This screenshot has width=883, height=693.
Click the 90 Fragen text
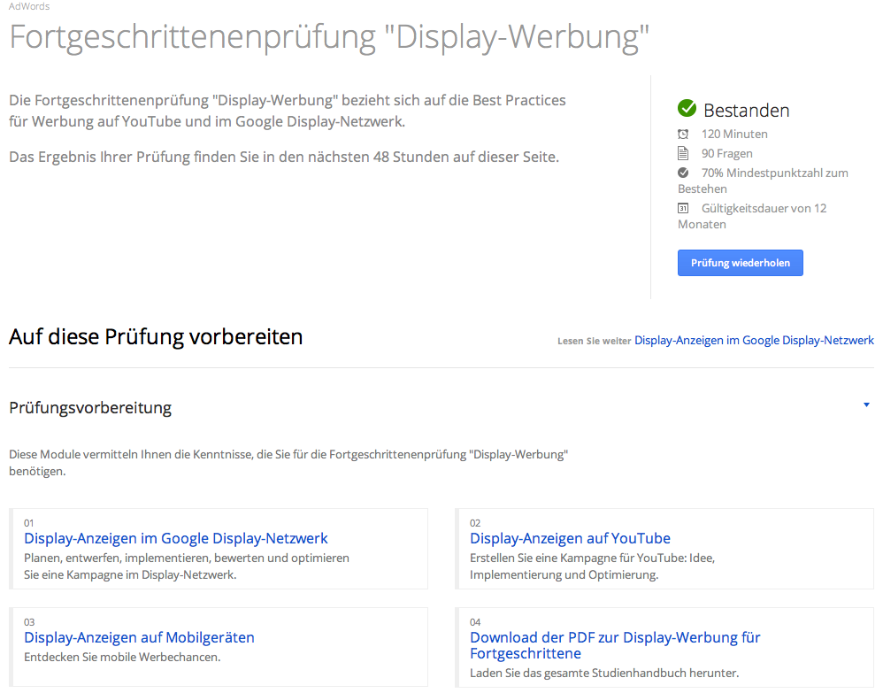click(x=727, y=153)
